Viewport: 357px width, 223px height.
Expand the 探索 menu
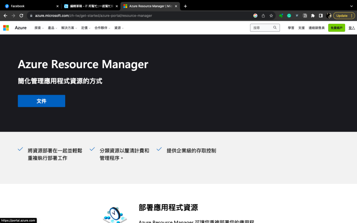click(x=39, y=28)
